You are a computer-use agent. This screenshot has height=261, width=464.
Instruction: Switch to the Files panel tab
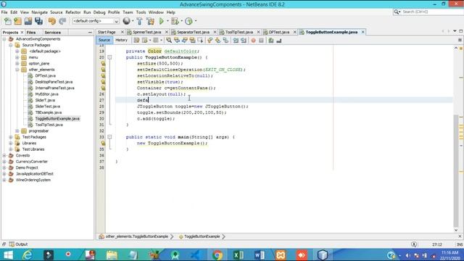tap(31, 32)
